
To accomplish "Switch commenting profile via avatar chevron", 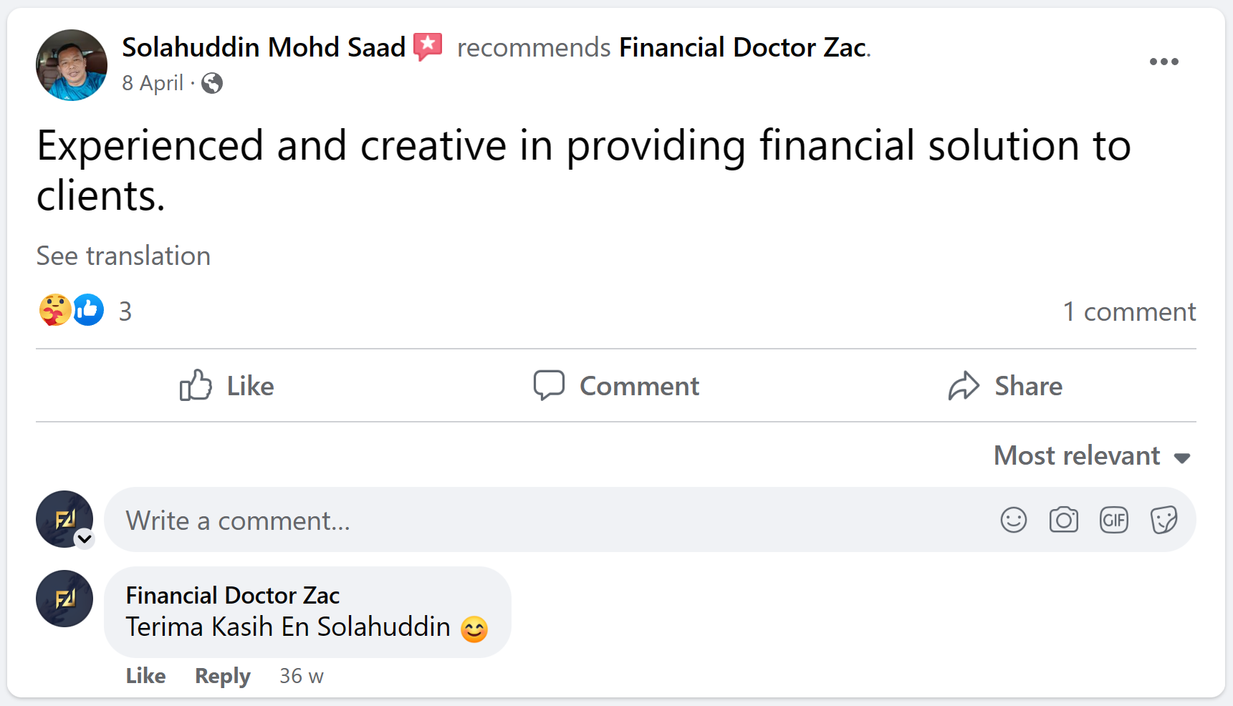I will [x=85, y=538].
